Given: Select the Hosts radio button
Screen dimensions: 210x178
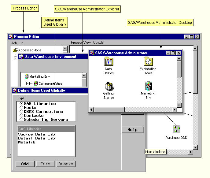Looking at the screenshot, I should [21, 107].
